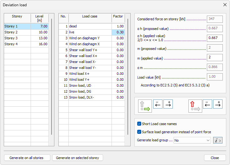Select Wind load Y+ row
Viewport: 230px width, 165px height.
click(x=92, y=80)
